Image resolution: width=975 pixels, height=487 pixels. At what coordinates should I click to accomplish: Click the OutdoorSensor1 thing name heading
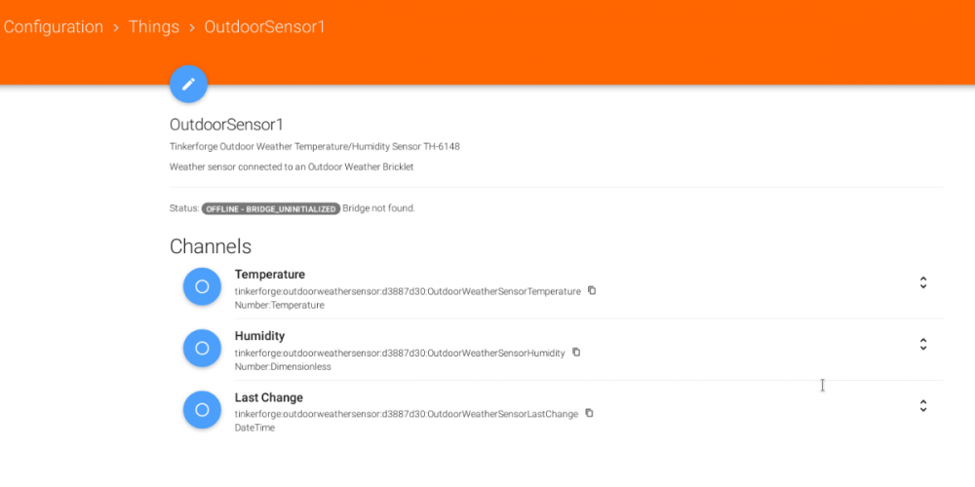[x=226, y=125]
